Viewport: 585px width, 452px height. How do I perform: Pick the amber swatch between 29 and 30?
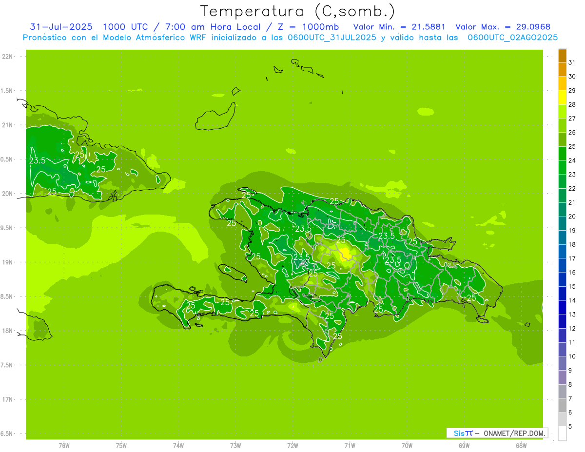click(562, 83)
